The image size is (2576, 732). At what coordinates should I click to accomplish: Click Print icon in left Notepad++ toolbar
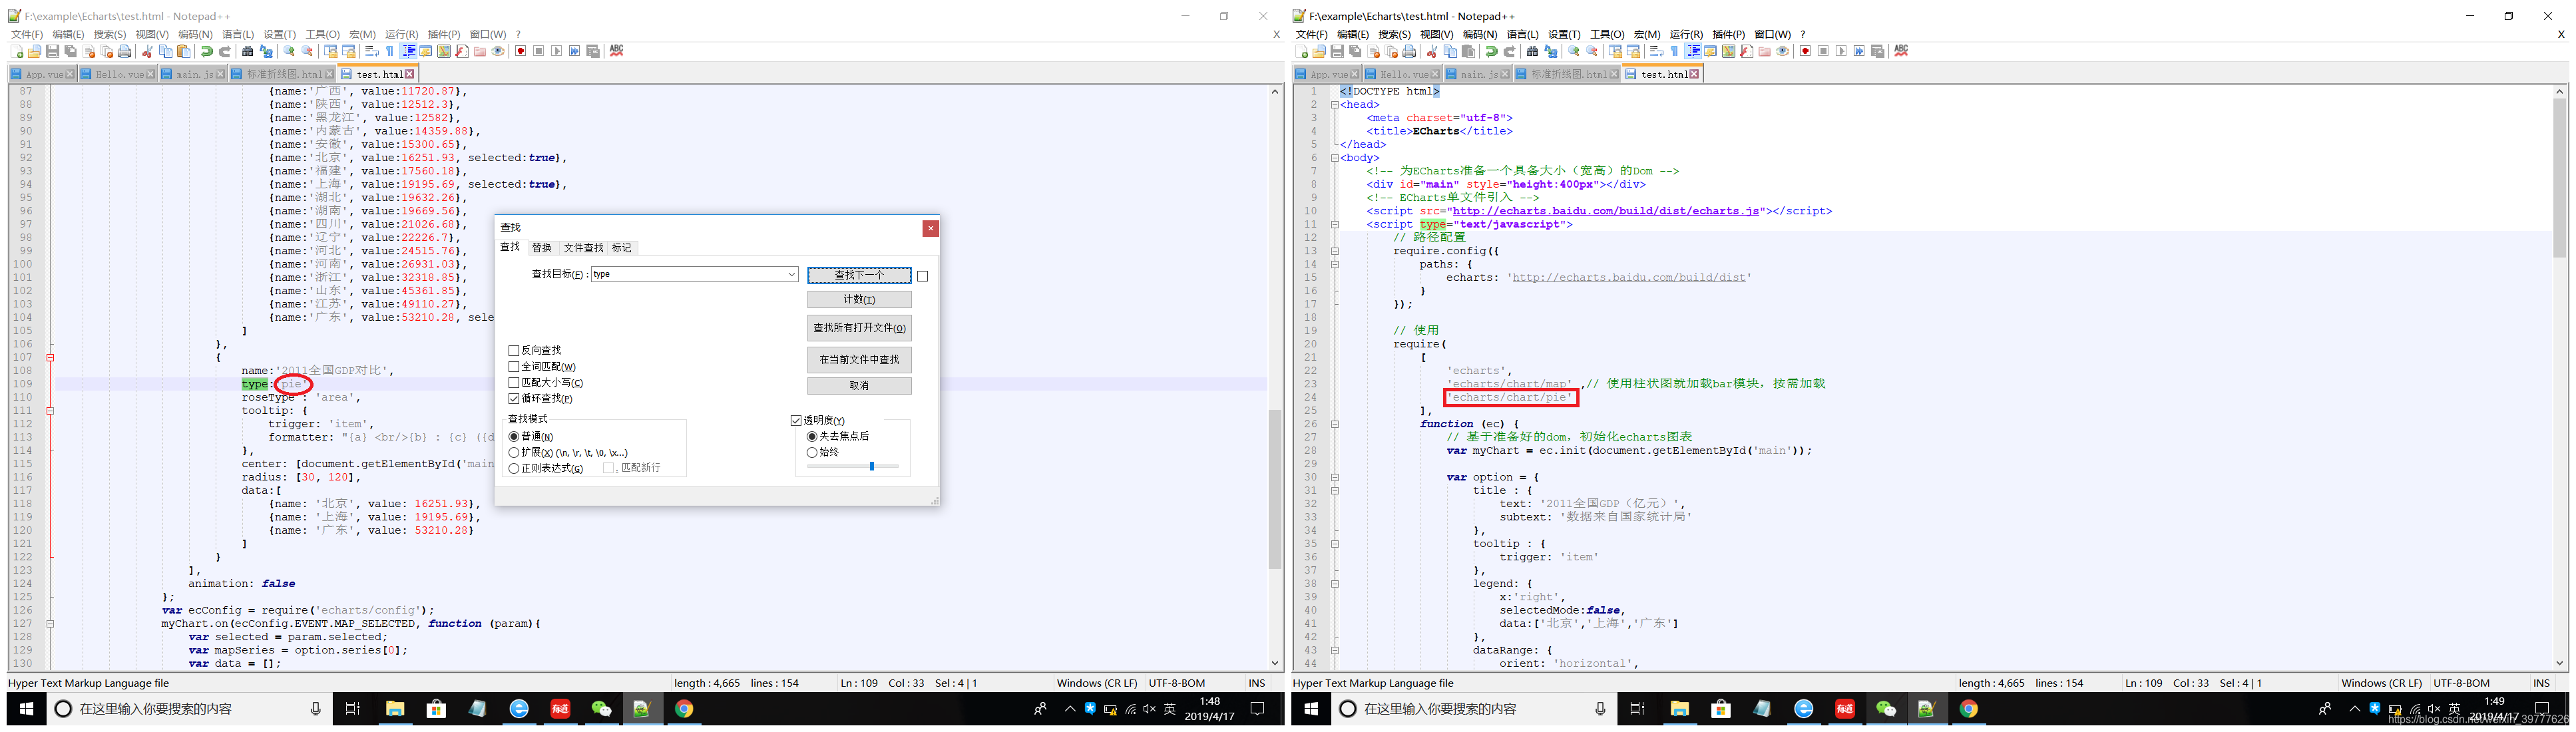125,51
